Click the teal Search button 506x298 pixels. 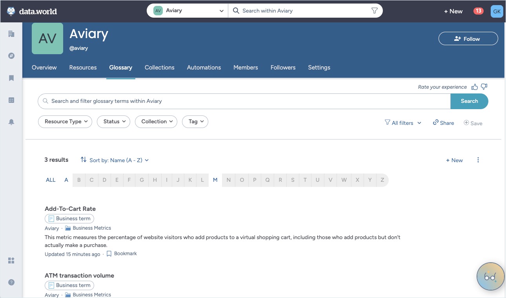point(469,101)
